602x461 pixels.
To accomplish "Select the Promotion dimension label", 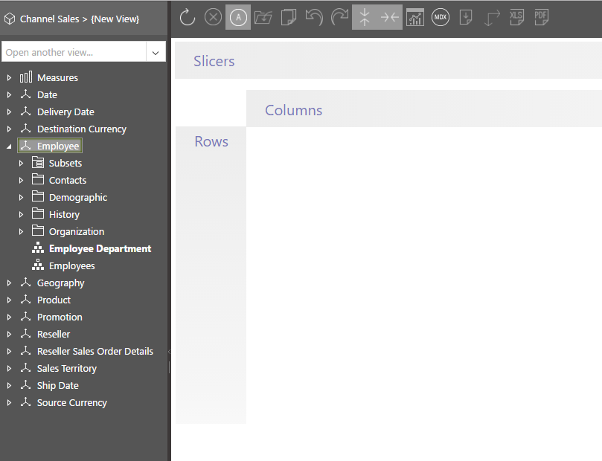I will [60, 317].
